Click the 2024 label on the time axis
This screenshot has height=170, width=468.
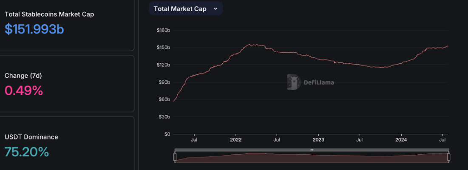click(401, 139)
